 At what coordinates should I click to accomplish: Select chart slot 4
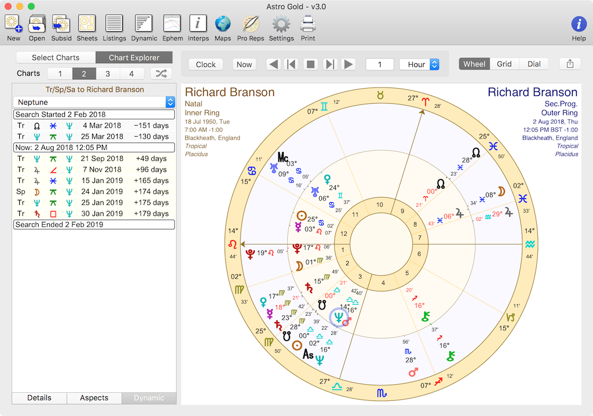pyautogui.click(x=131, y=74)
